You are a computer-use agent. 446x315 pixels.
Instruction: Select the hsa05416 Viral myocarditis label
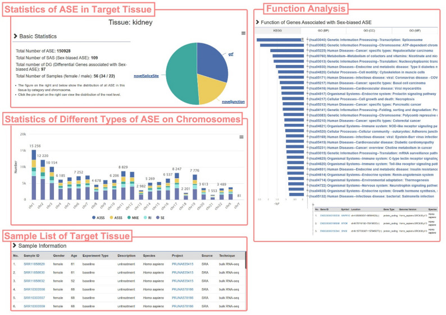pyautogui.click(x=365, y=88)
